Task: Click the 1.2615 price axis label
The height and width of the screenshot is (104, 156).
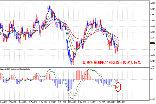Action: point(153,15)
